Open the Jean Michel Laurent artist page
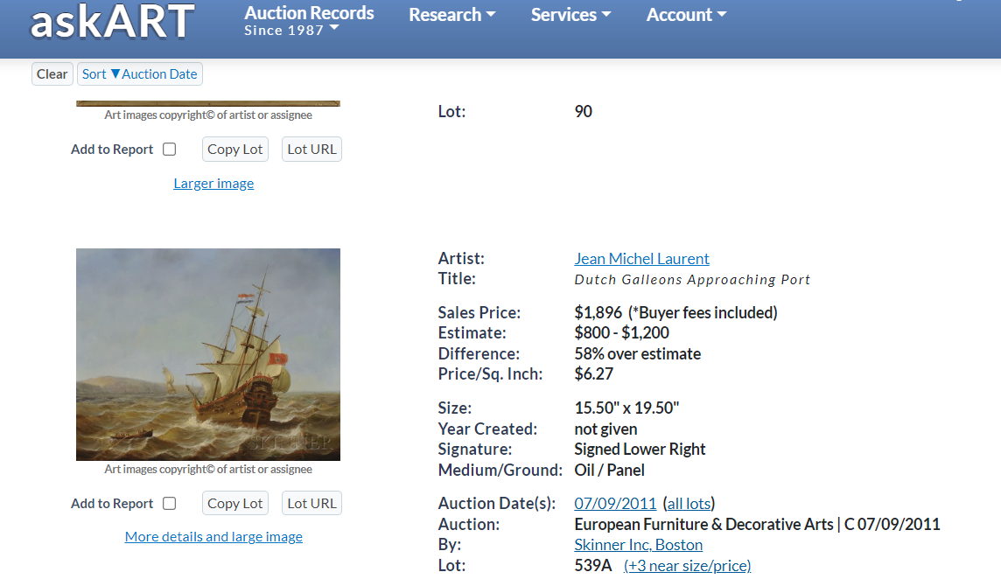 (641, 258)
